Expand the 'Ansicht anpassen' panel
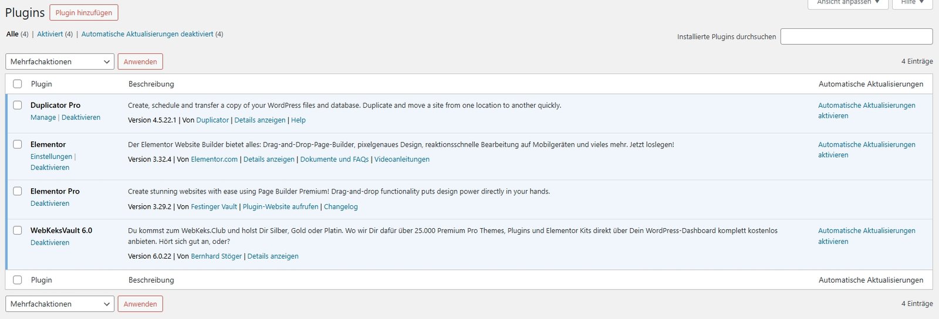 (x=848, y=3)
